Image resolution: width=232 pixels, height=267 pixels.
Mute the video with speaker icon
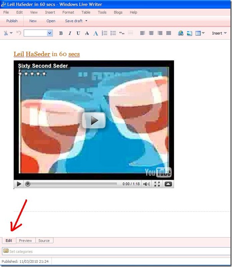coord(146,184)
